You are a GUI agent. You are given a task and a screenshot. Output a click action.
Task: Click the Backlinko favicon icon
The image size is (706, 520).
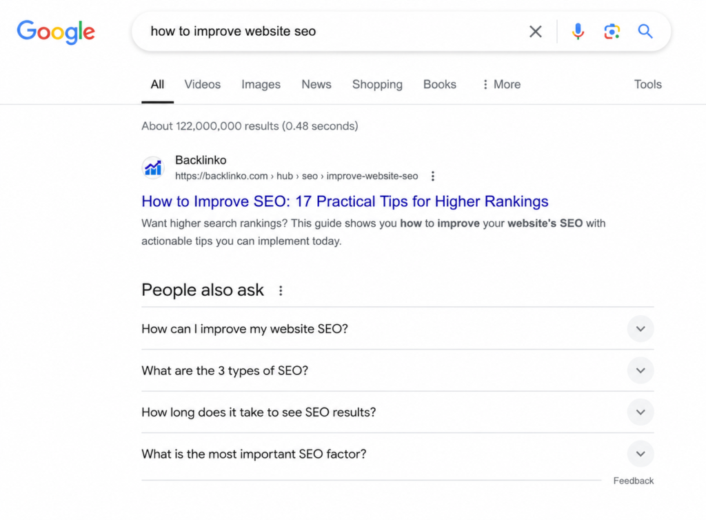point(153,168)
